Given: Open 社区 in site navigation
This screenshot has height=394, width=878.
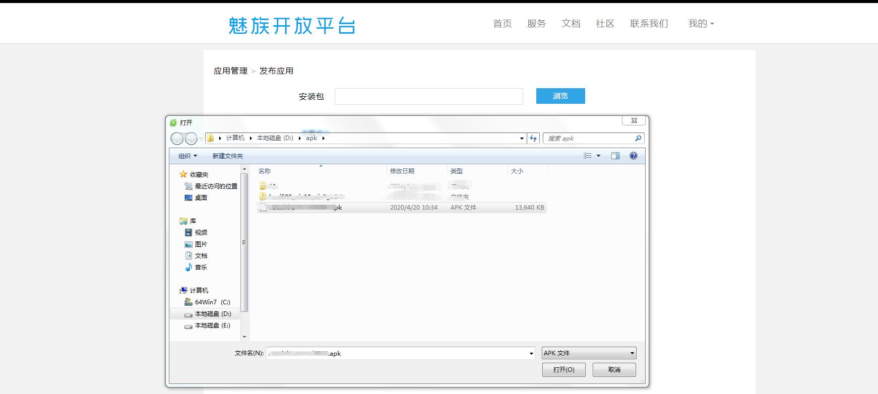Looking at the screenshot, I should pos(605,24).
